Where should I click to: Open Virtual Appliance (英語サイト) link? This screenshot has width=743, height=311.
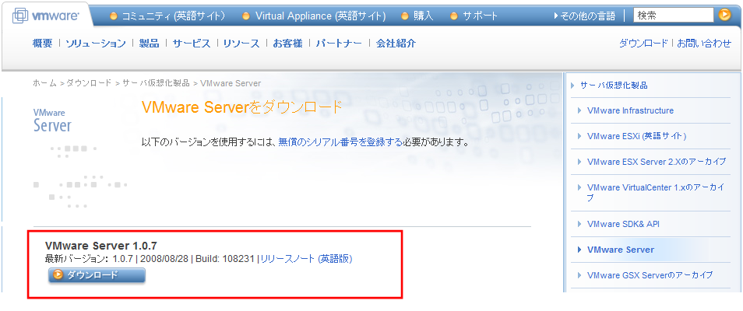[320, 16]
